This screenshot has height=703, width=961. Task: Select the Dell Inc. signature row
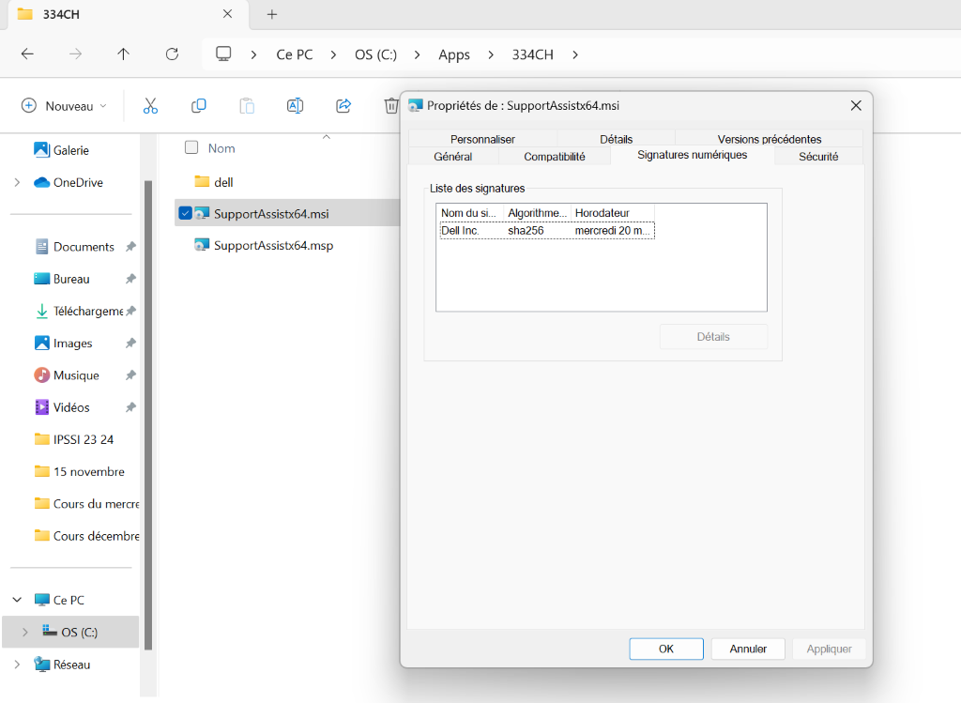[547, 231]
